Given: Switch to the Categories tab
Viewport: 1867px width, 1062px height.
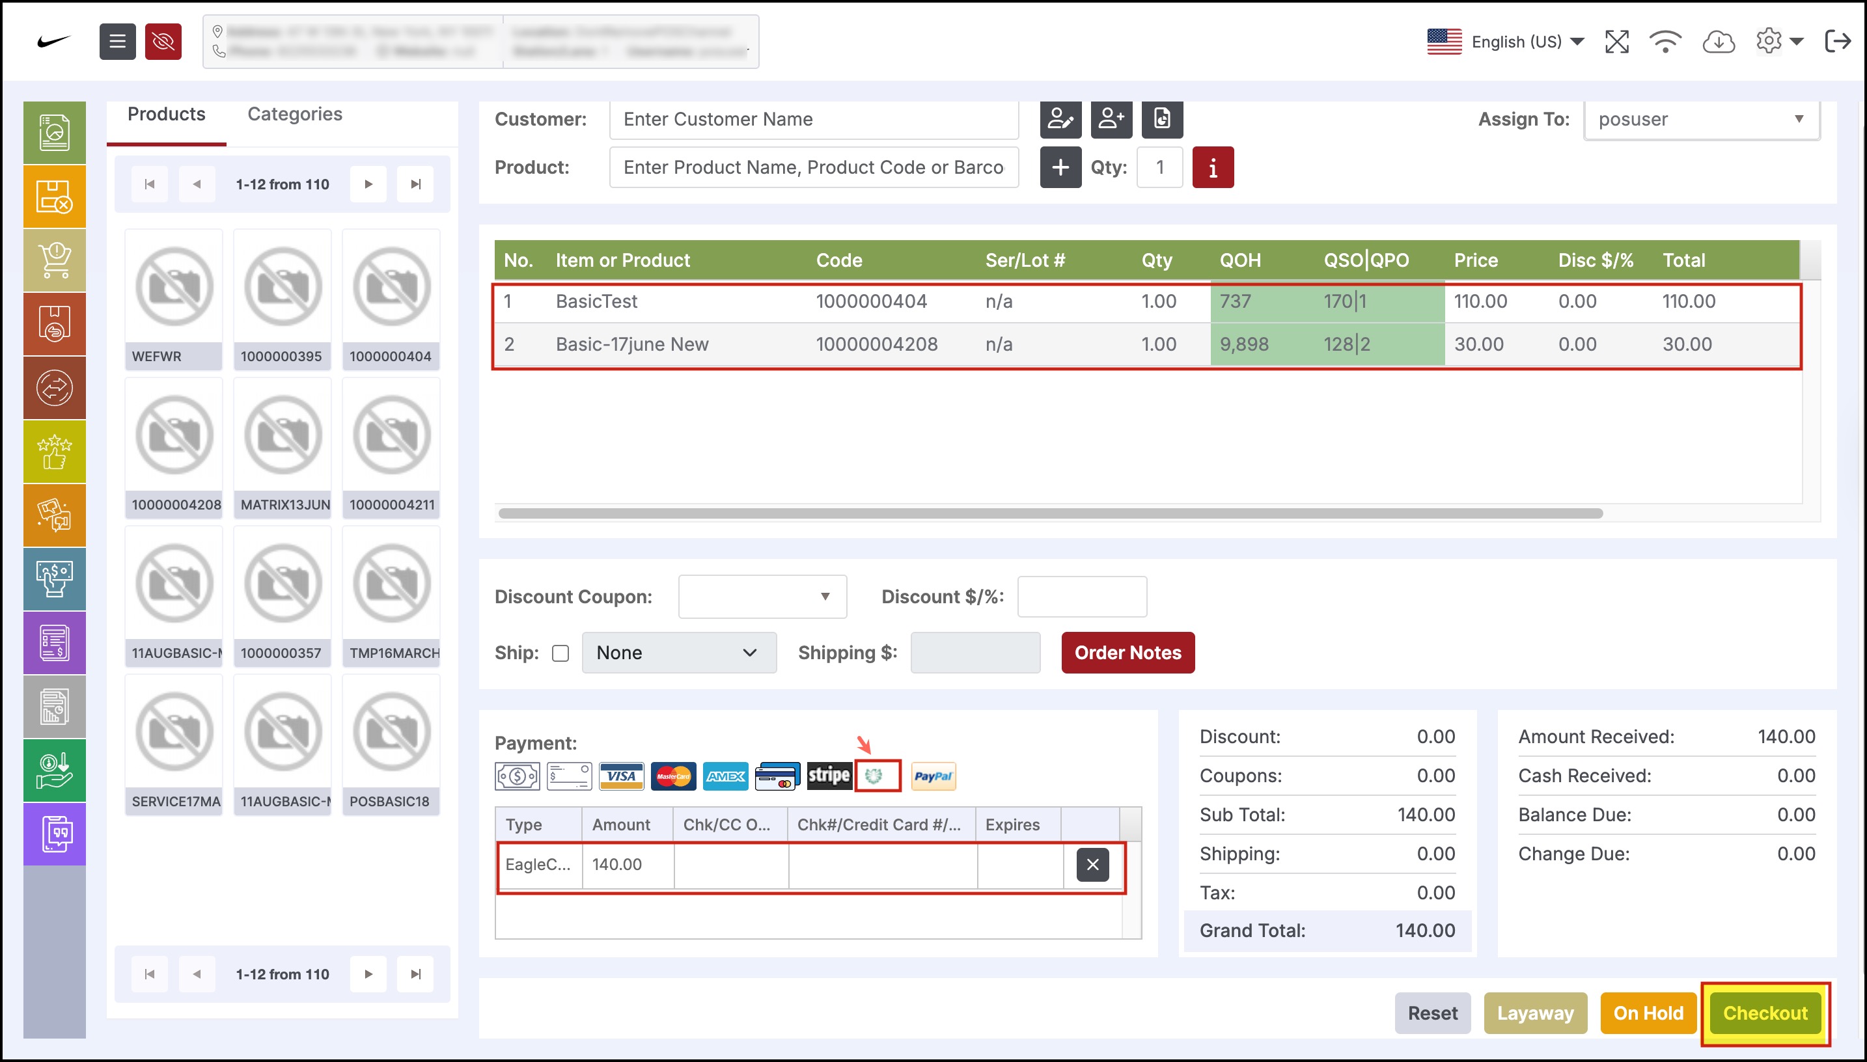Looking at the screenshot, I should (x=295, y=115).
